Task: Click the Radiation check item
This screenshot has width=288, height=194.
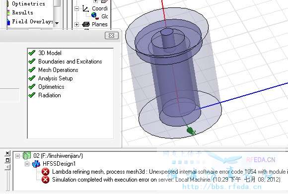Action: (45, 95)
